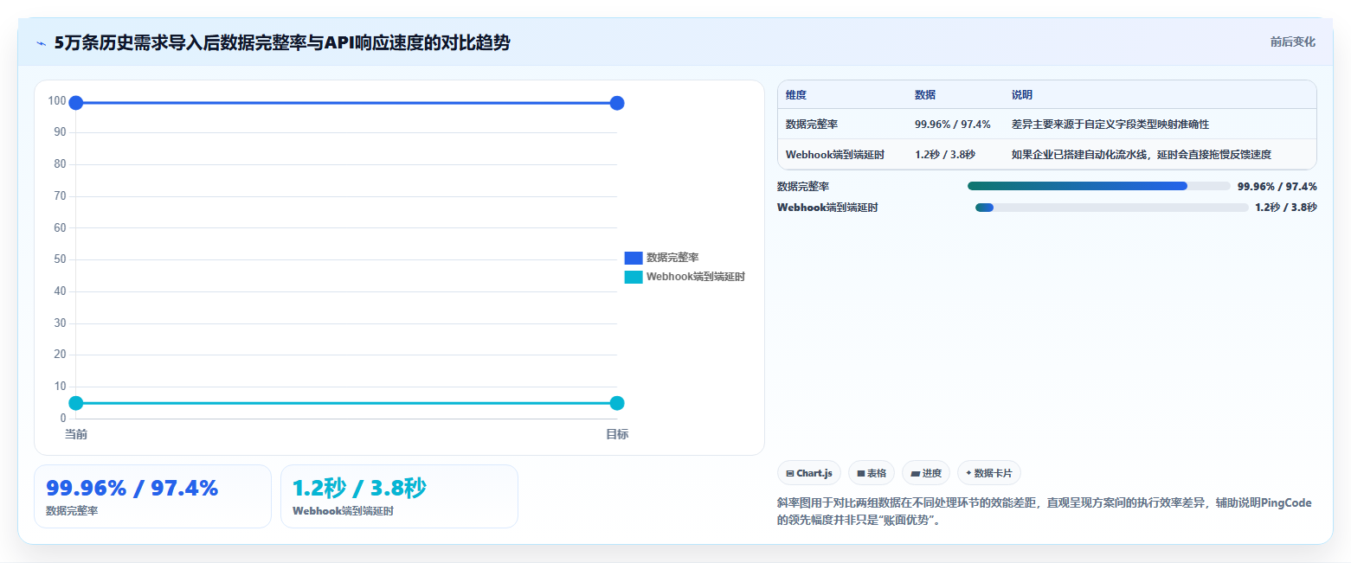Click the 数据完整率 progress bar
The height and width of the screenshot is (563, 1351).
(1098, 186)
